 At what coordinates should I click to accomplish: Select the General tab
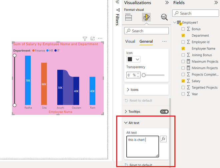click(x=146, y=42)
